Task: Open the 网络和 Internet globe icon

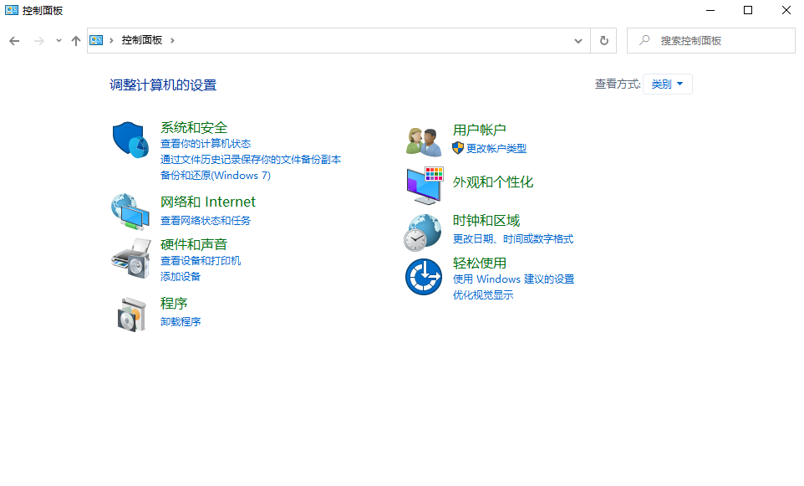Action: [130, 211]
